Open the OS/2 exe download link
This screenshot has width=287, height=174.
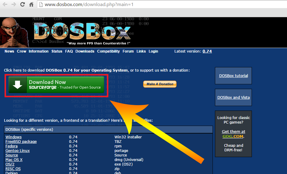(10, 164)
